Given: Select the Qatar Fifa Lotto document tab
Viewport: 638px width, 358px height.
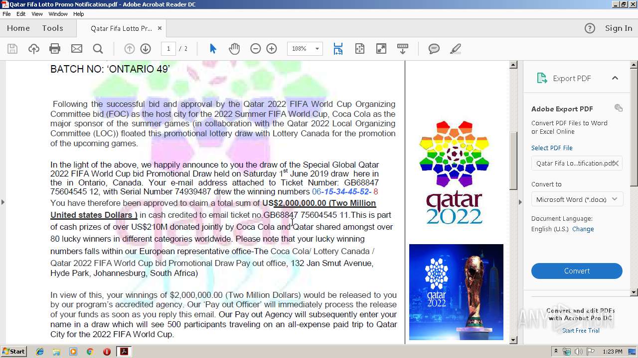Looking at the screenshot, I should 121,28.
